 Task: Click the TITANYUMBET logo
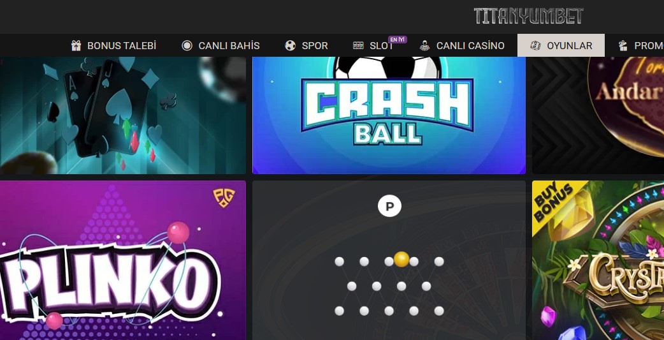point(528,16)
